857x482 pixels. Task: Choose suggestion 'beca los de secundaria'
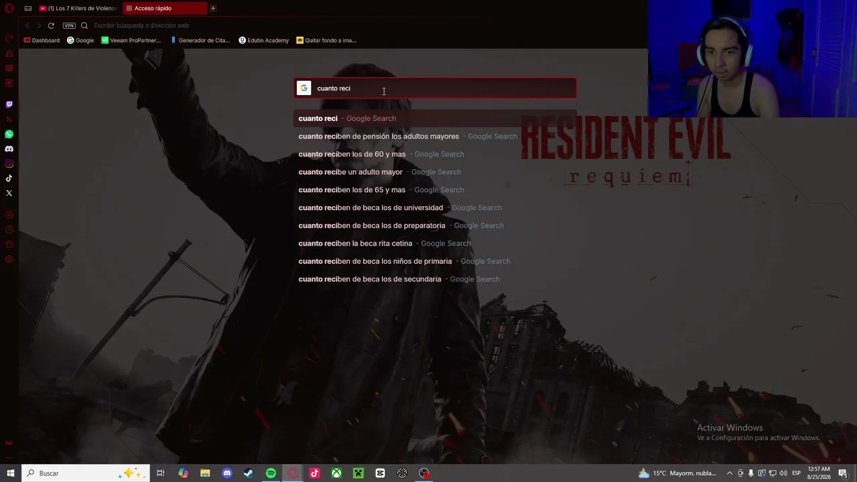pyautogui.click(x=435, y=279)
